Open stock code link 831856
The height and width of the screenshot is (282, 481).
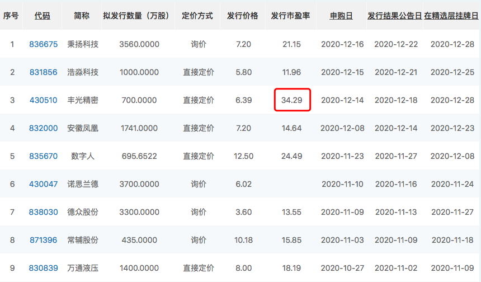[43, 72]
